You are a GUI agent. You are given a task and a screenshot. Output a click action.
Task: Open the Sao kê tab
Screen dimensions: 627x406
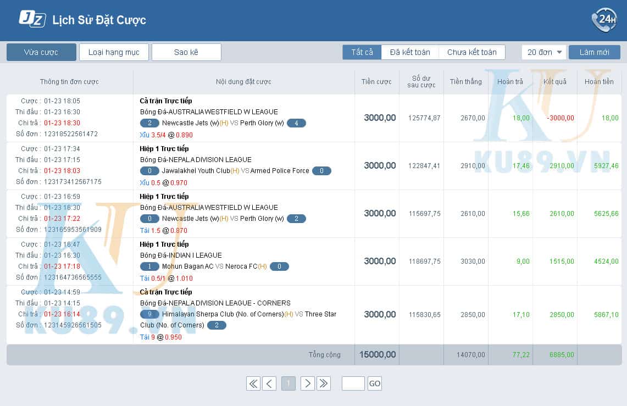pyautogui.click(x=186, y=52)
